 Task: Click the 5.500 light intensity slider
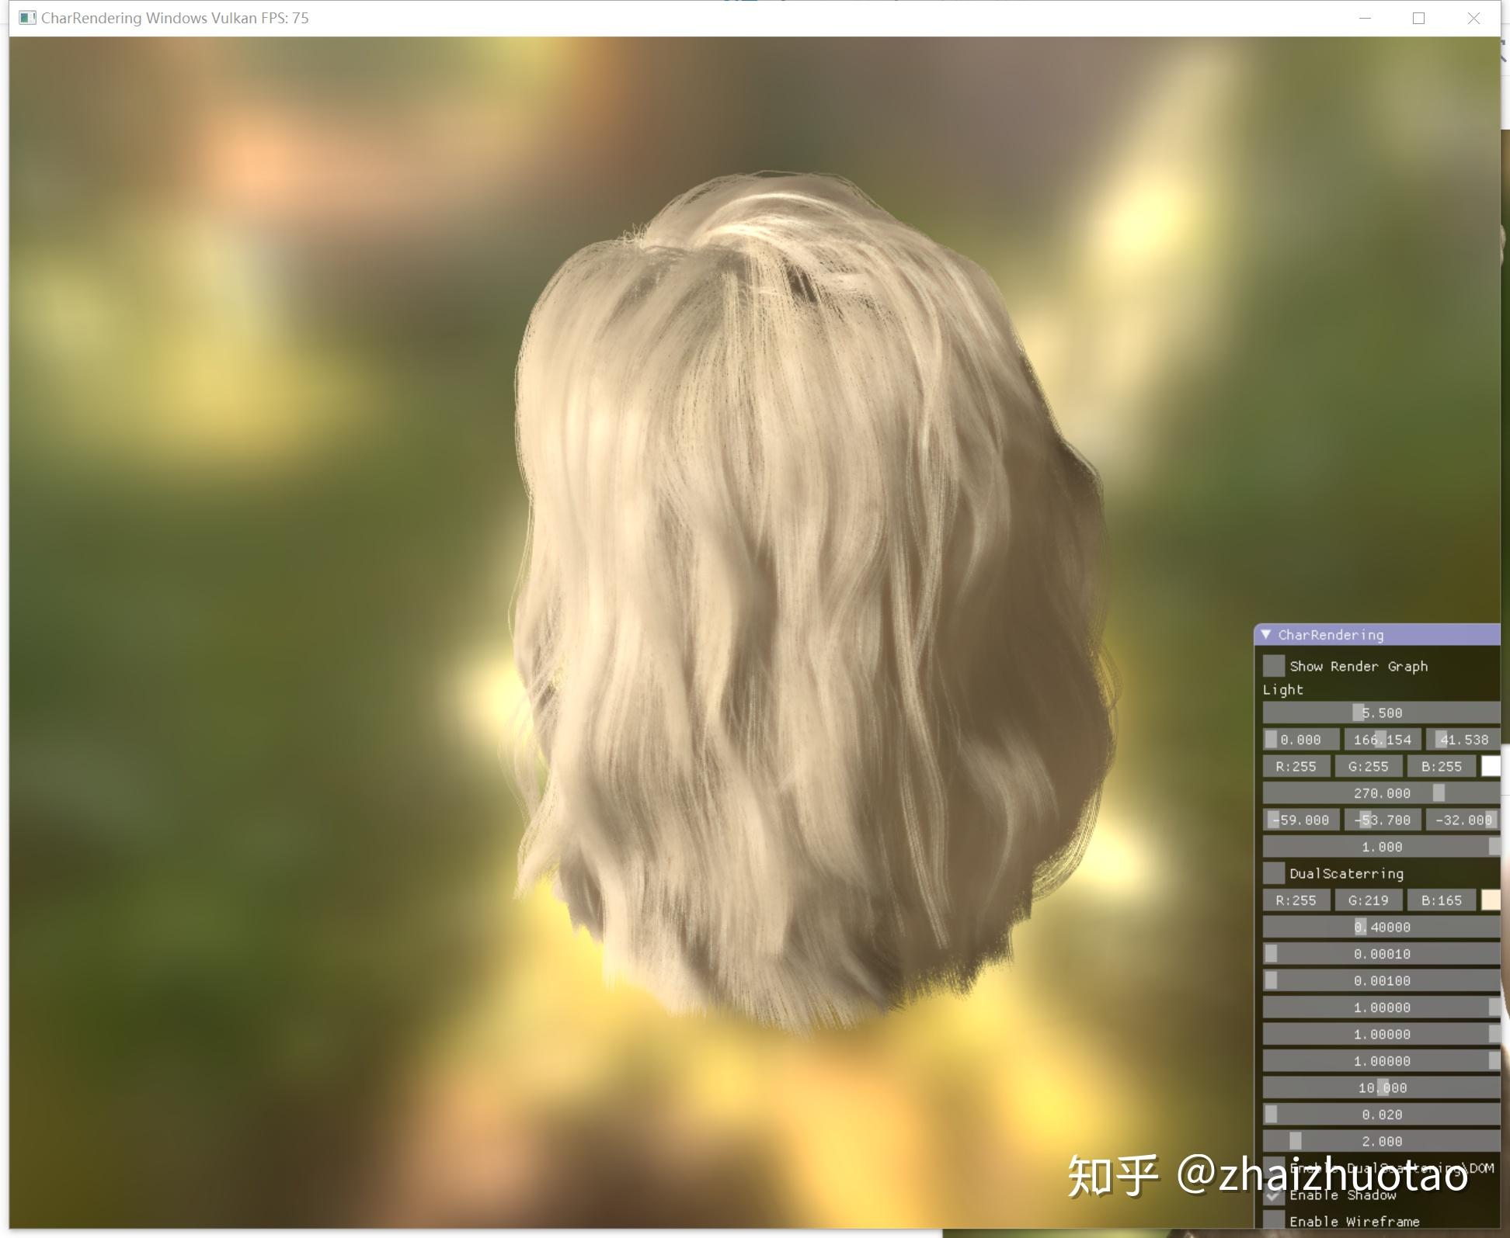point(1381,712)
